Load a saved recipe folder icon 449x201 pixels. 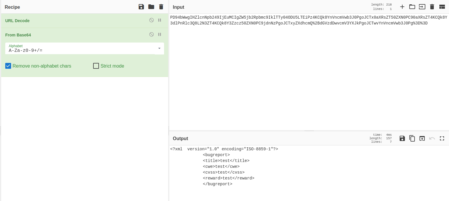pos(151,7)
